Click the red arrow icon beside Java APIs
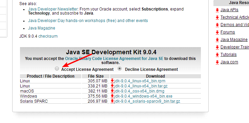Image resolution: width=249 pixels, height=123 pixels. (217, 10)
